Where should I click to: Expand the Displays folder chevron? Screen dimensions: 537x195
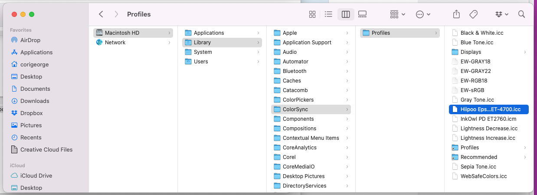[x=525, y=52]
